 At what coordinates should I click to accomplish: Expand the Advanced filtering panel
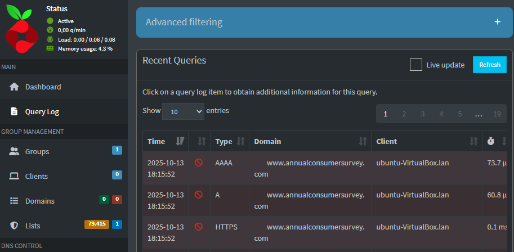click(x=497, y=22)
